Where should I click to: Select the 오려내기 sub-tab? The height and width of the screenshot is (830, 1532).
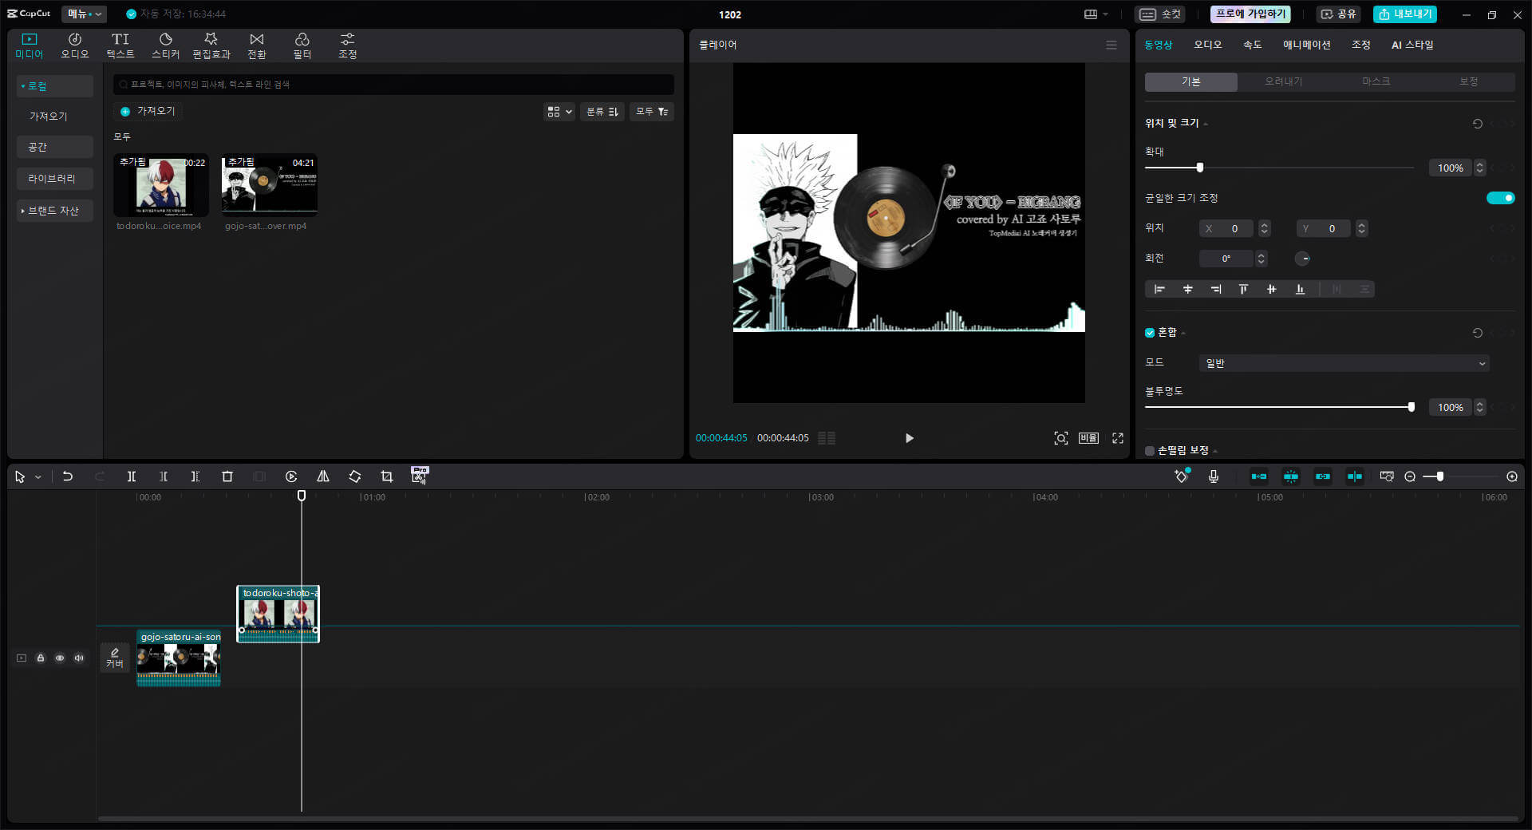1283,81
